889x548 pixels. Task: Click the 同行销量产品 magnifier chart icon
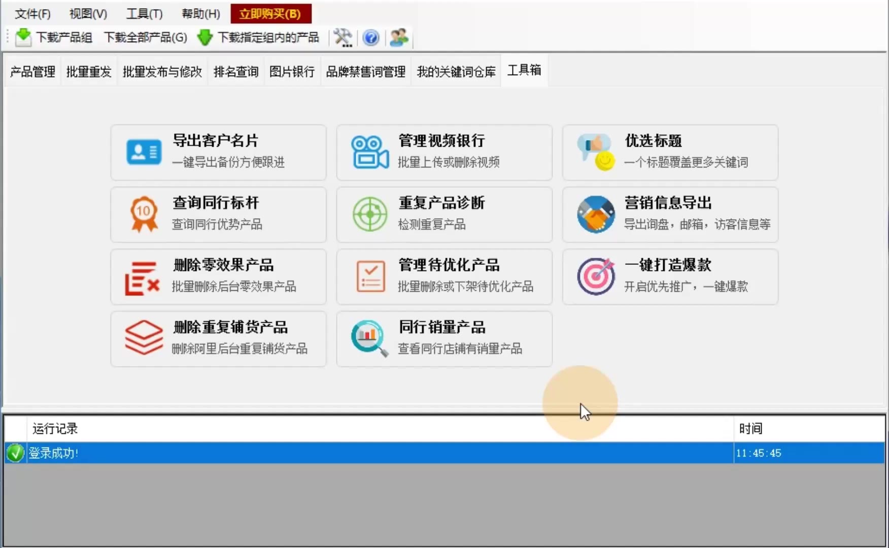(370, 338)
